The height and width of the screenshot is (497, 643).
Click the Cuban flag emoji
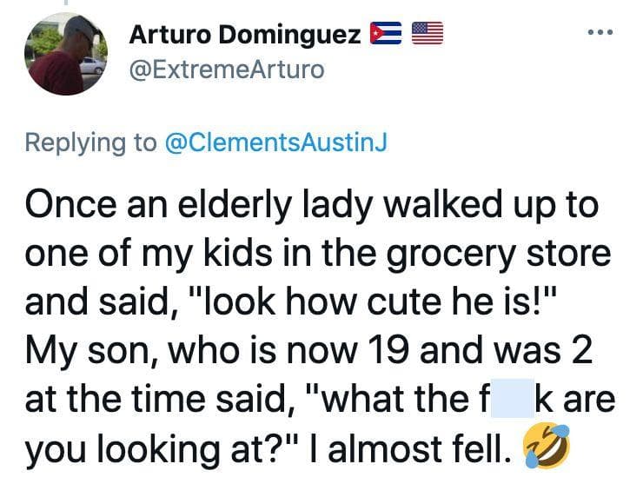click(386, 33)
